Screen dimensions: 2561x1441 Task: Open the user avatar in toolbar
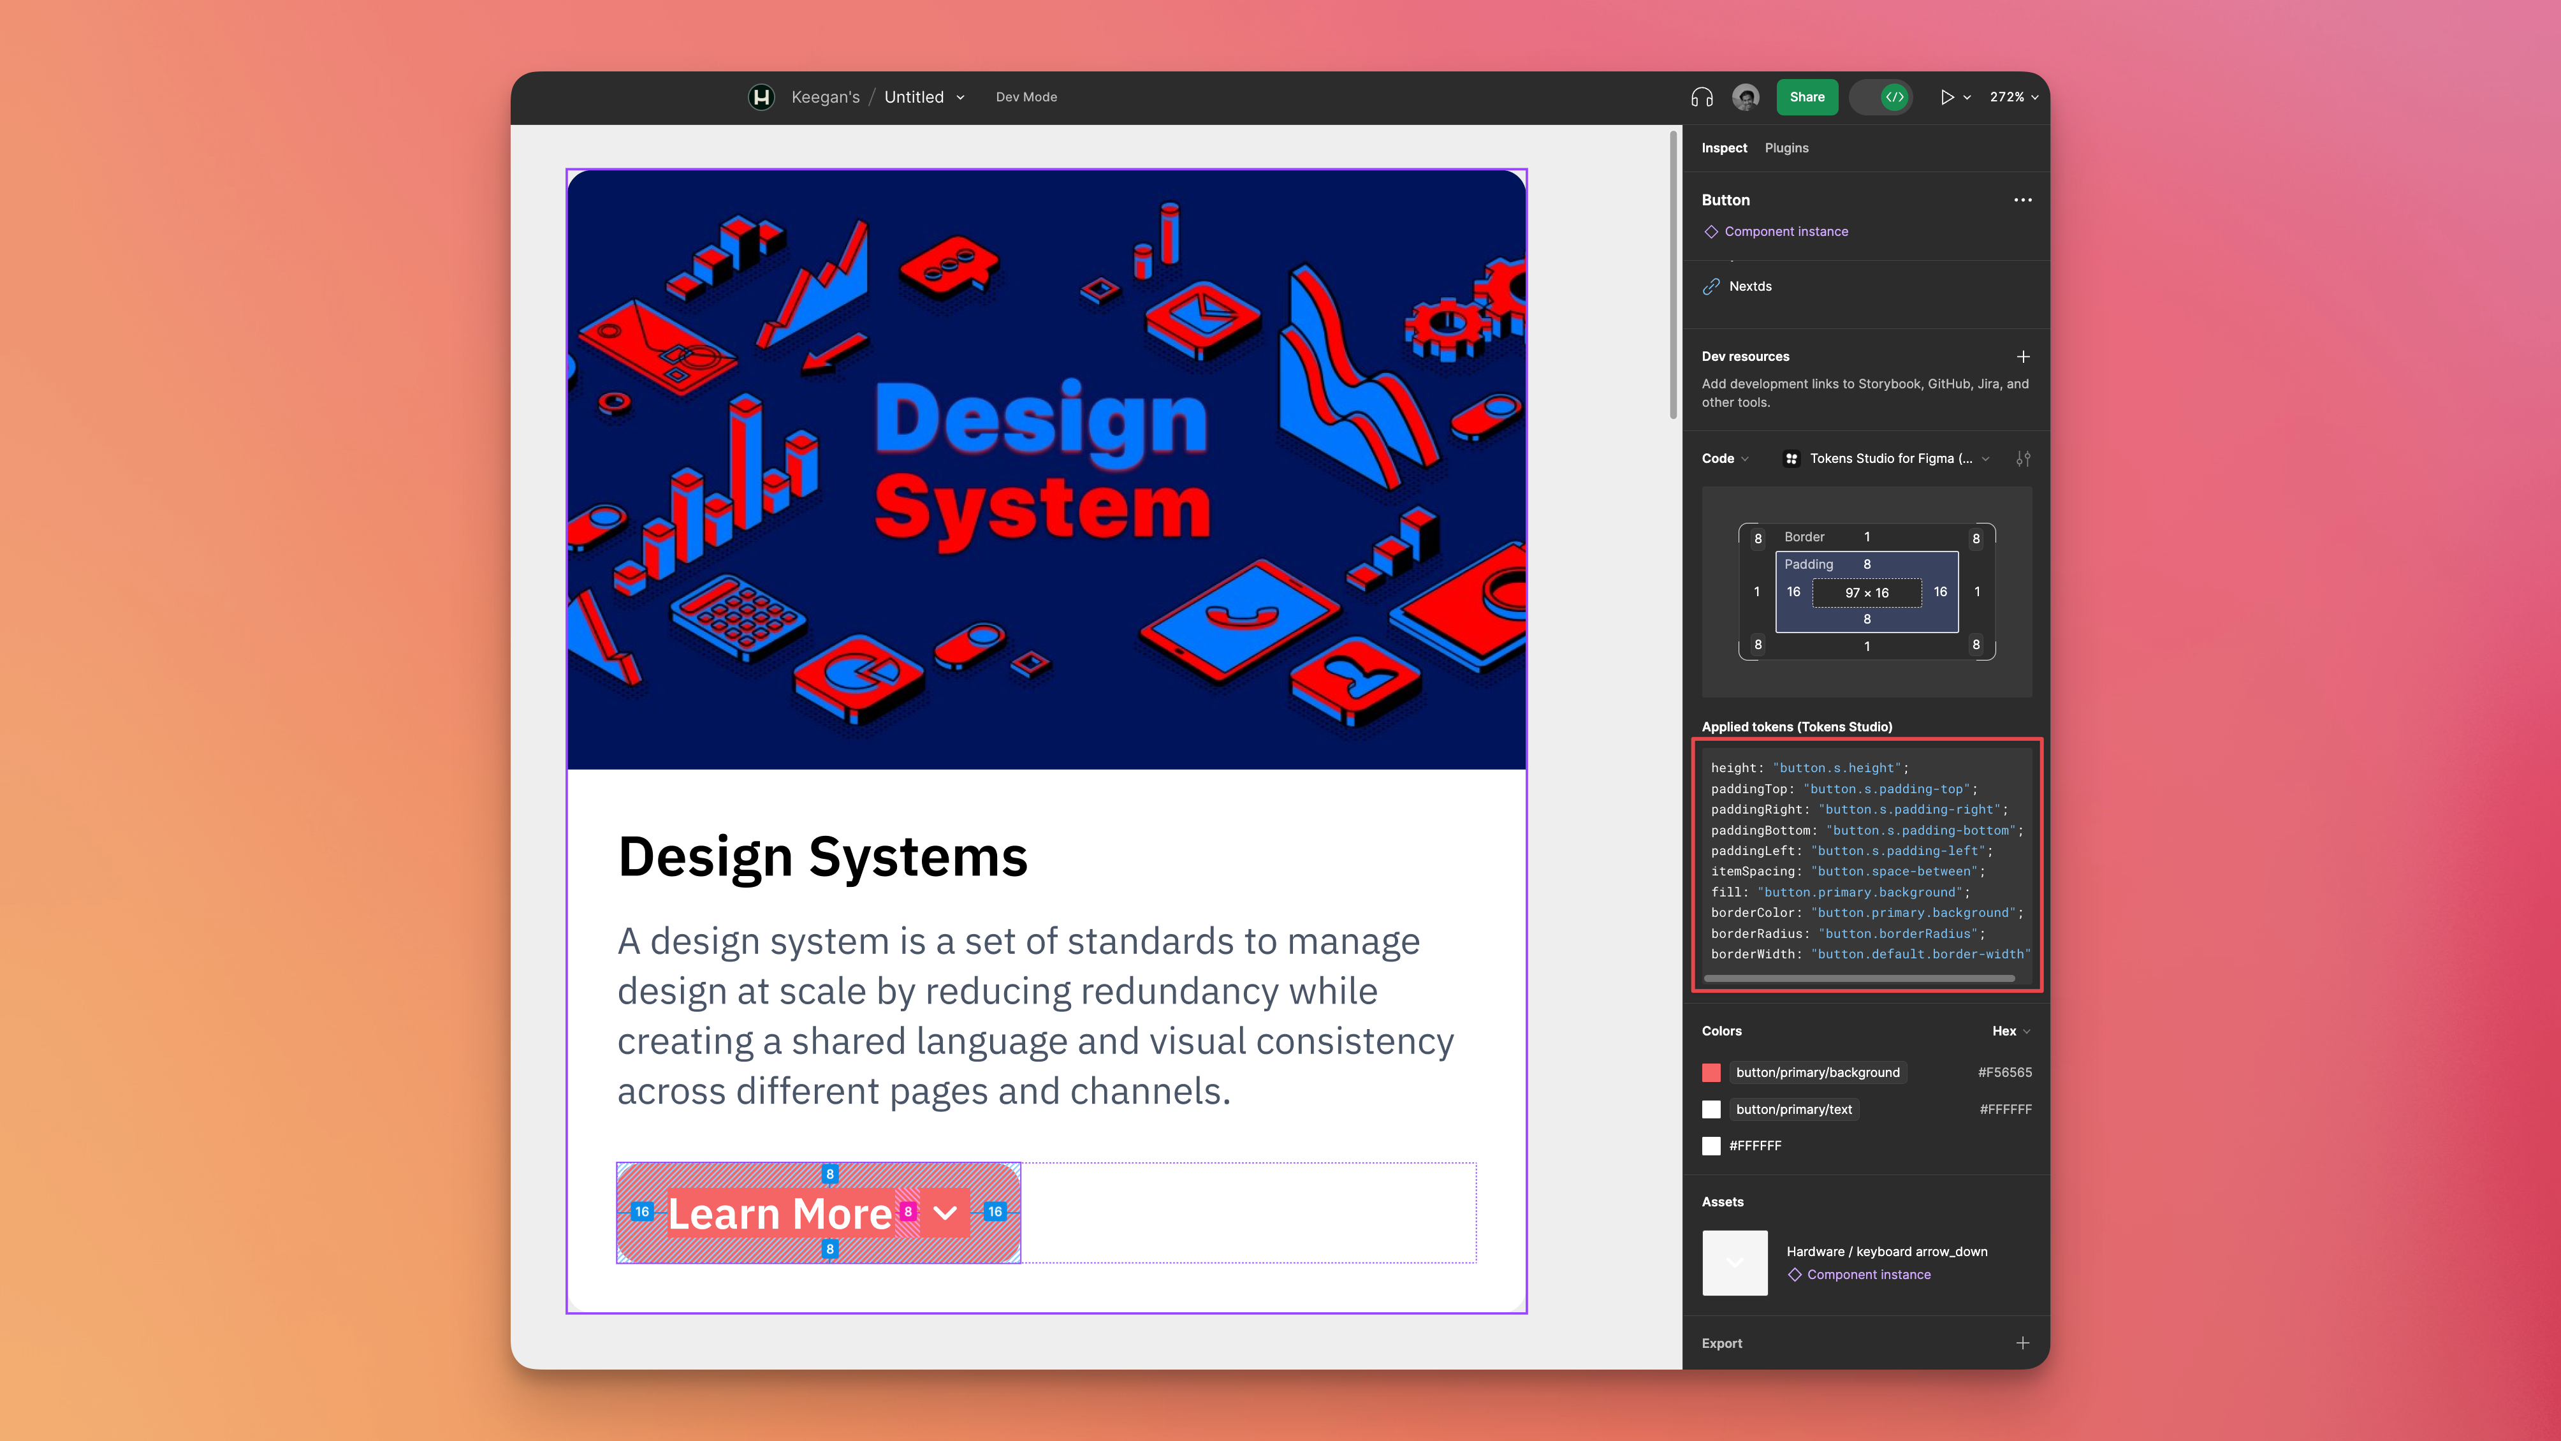pos(1746,96)
